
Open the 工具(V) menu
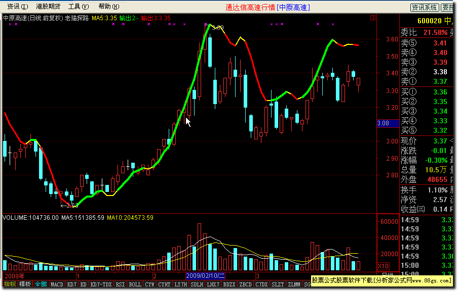pyautogui.click(x=79, y=7)
